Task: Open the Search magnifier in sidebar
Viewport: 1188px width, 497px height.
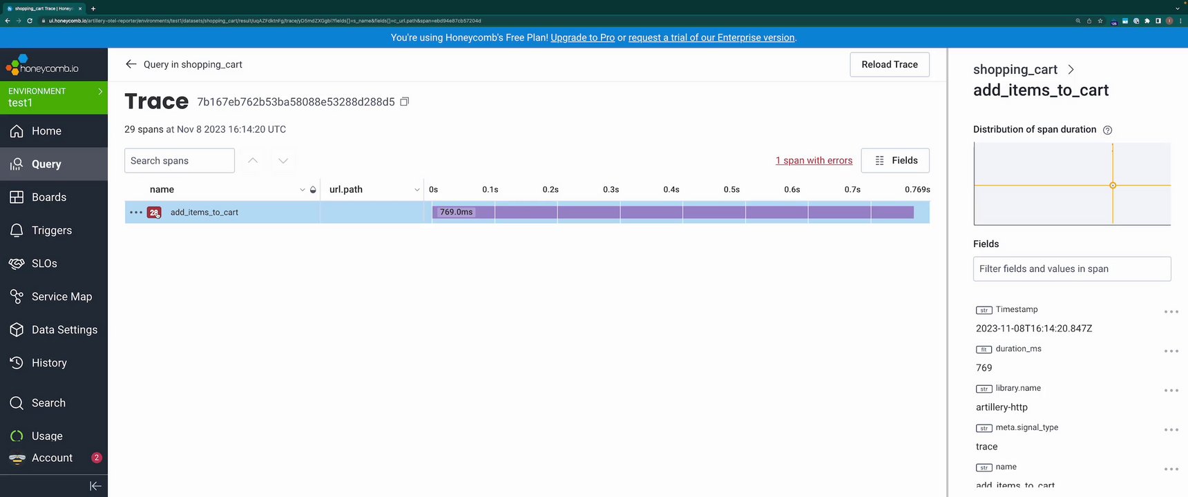Action: click(x=17, y=403)
